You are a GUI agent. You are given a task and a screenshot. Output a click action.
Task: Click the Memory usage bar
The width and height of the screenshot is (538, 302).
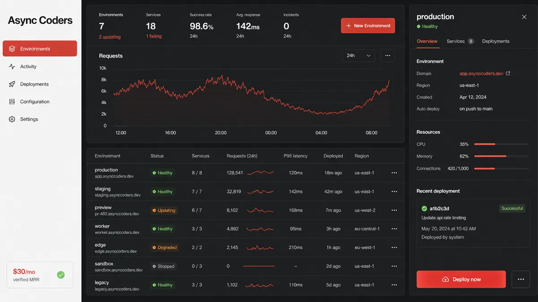tap(501, 156)
